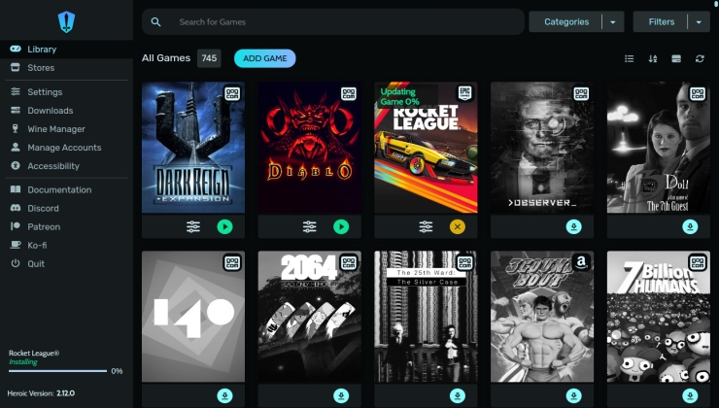Image resolution: width=719 pixels, height=408 pixels.
Task: Expand the Filters dropdown
Action: [699, 21]
